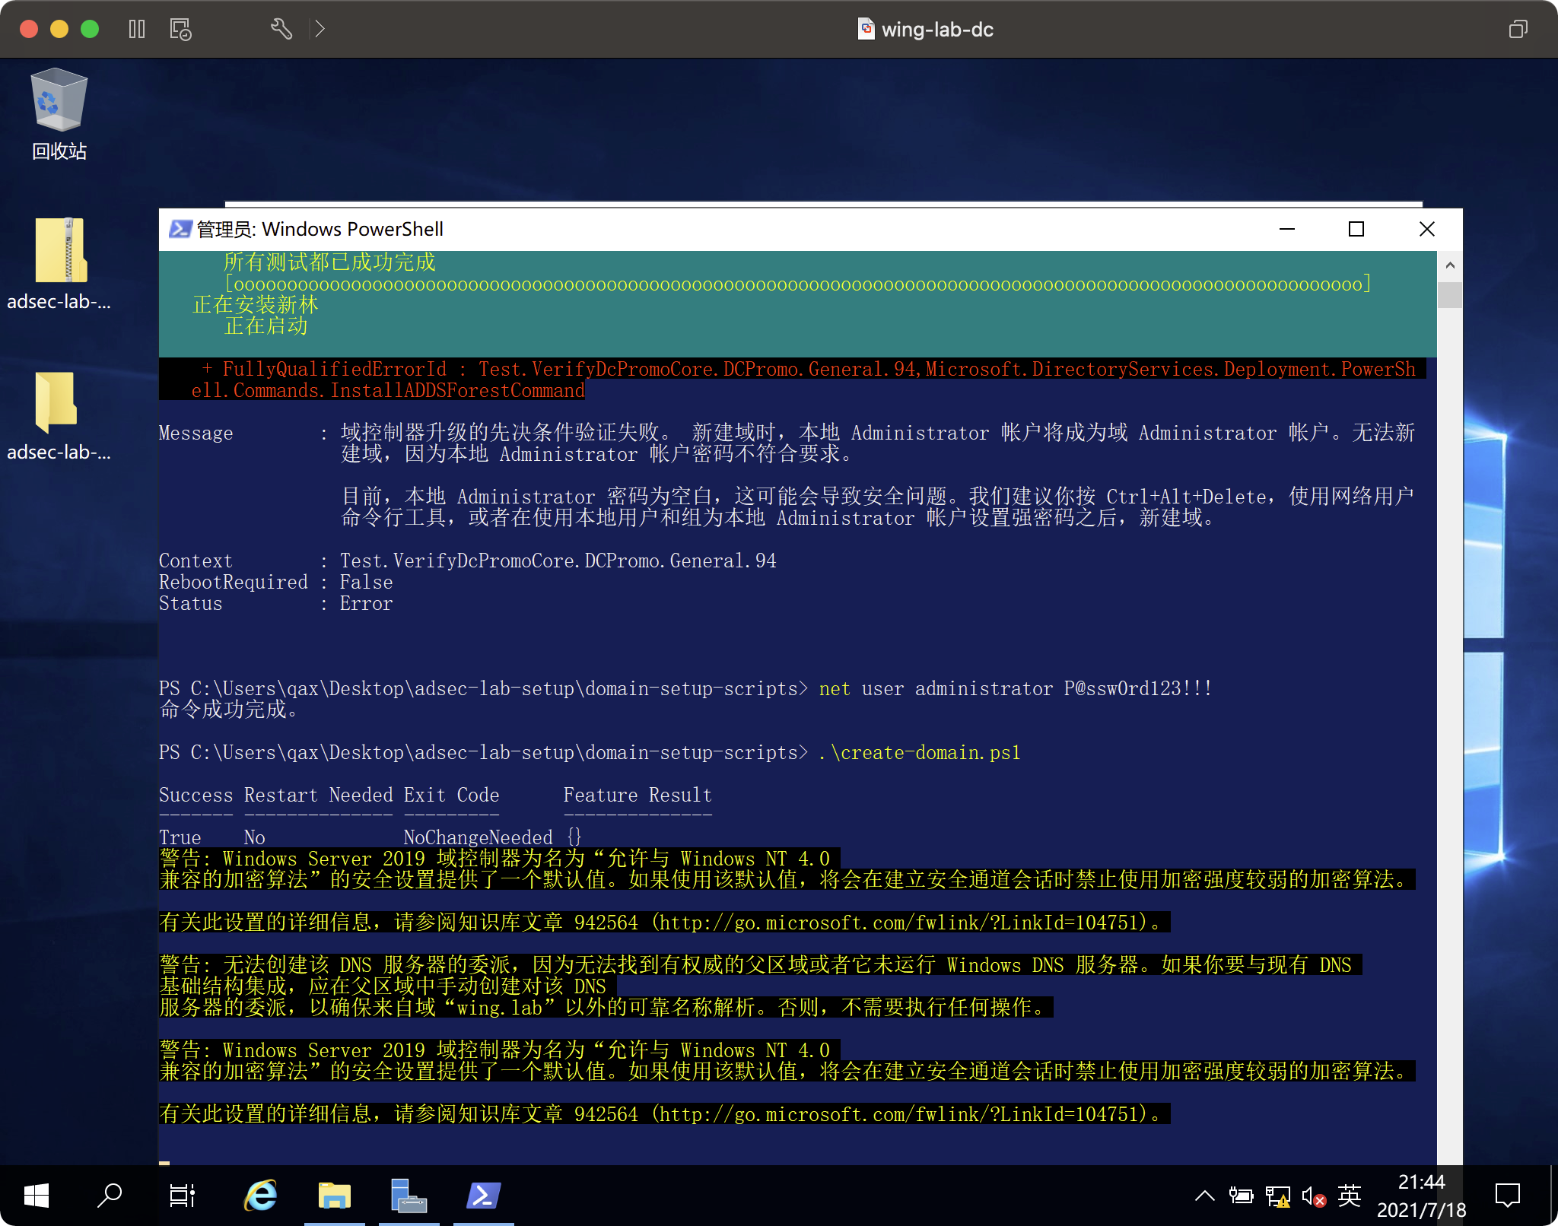Open network status tray icon
This screenshot has width=1558, height=1226.
[x=1278, y=1196]
